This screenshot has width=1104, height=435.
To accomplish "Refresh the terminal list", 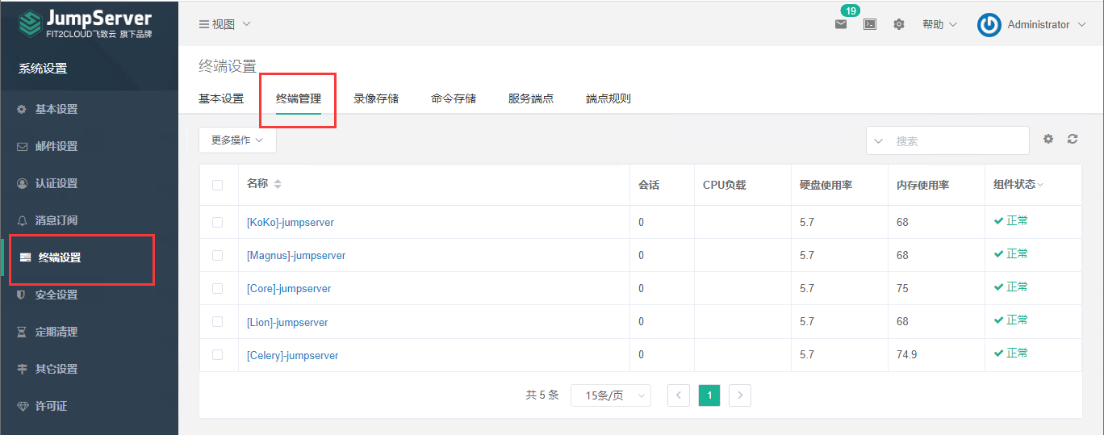I will 1073,139.
